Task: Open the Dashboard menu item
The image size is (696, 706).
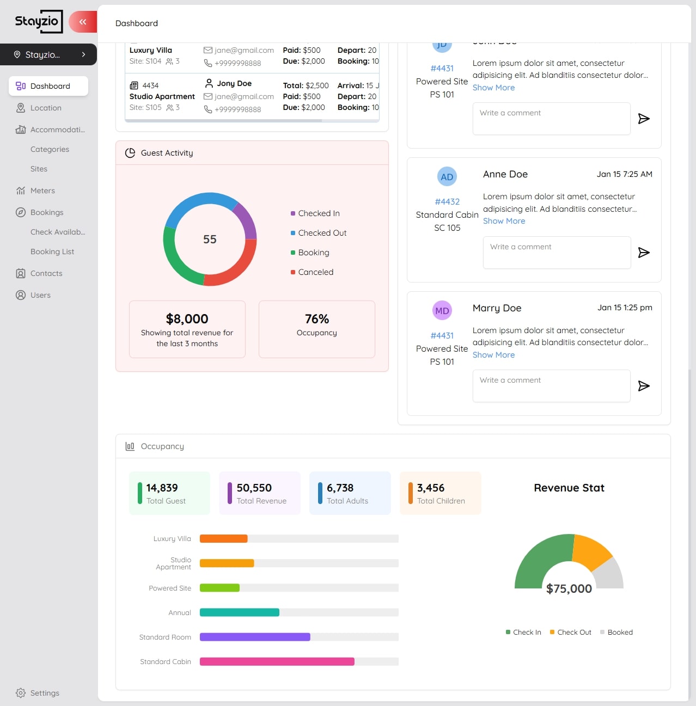Action: [x=48, y=86]
